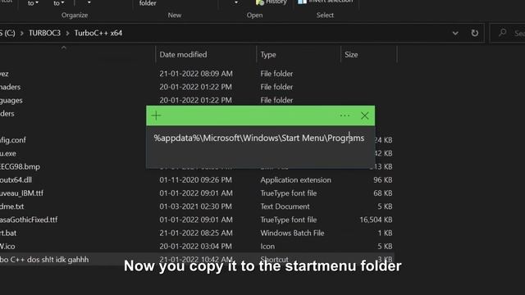Select asaGothicFixed.ttf font file
This screenshot has height=295, width=525.
point(29,220)
